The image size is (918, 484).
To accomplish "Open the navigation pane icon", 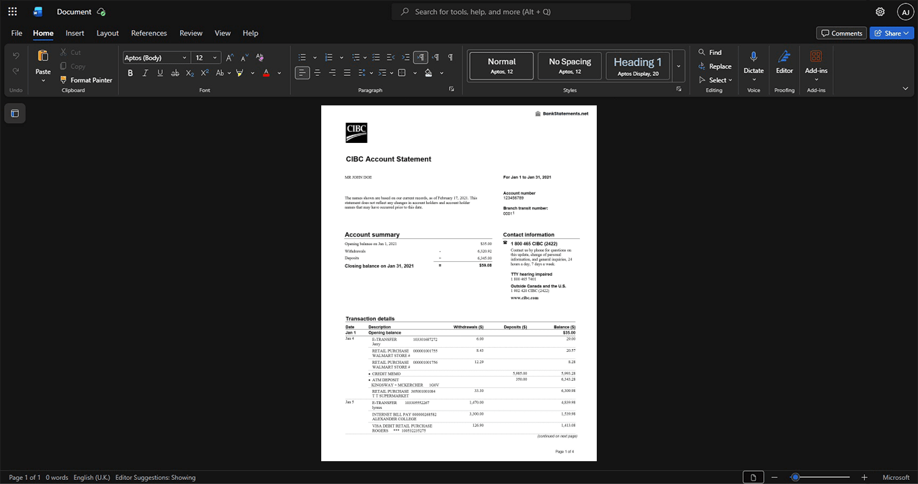I will 15,113.
